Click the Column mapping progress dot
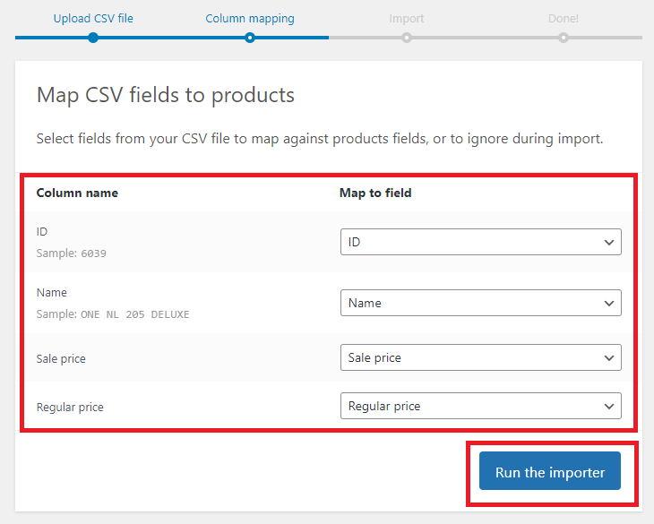This screenshot has width=654, height=524. 250,38
